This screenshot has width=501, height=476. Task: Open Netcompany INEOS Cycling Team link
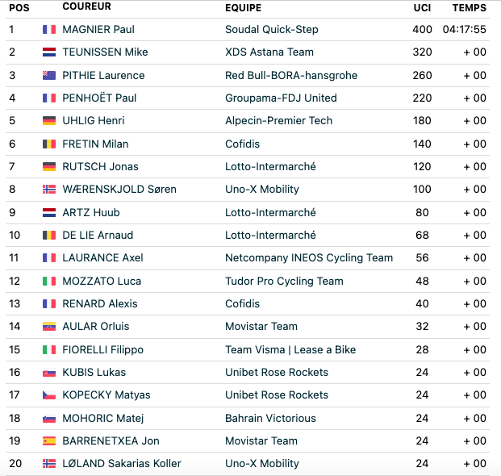point(309,258)
